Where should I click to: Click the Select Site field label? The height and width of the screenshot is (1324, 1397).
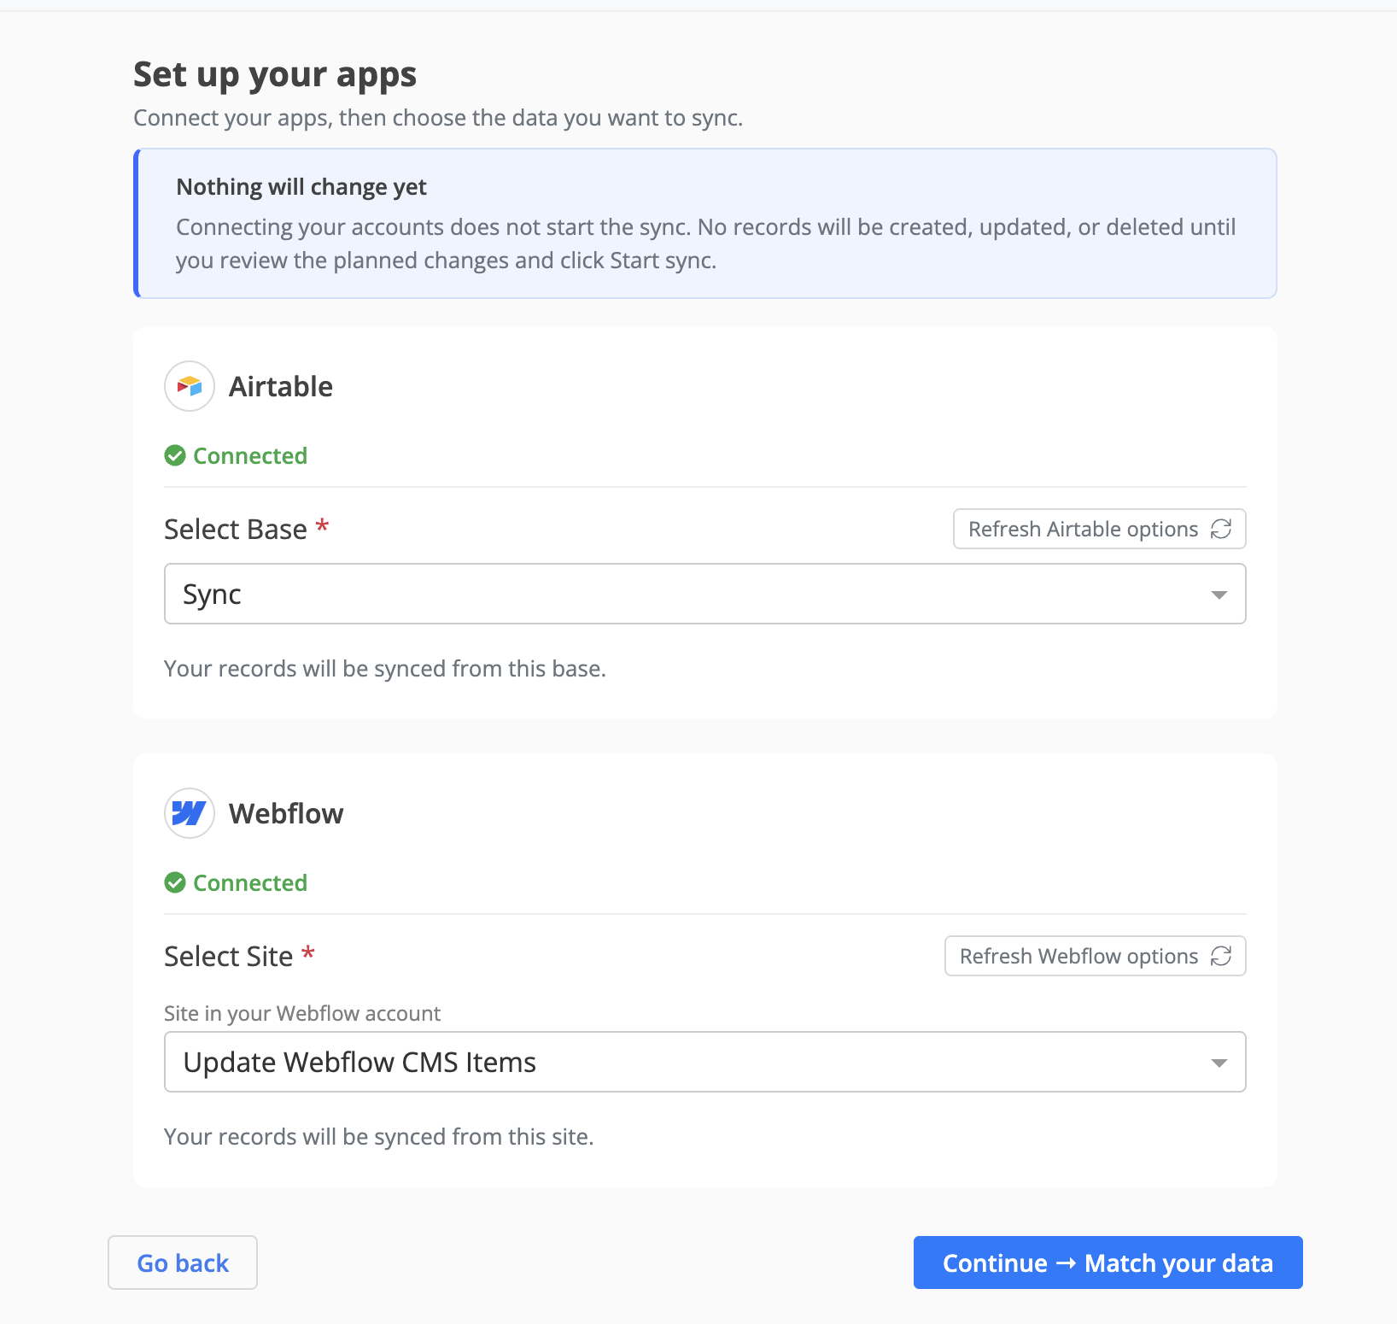[x=229, y=957]
